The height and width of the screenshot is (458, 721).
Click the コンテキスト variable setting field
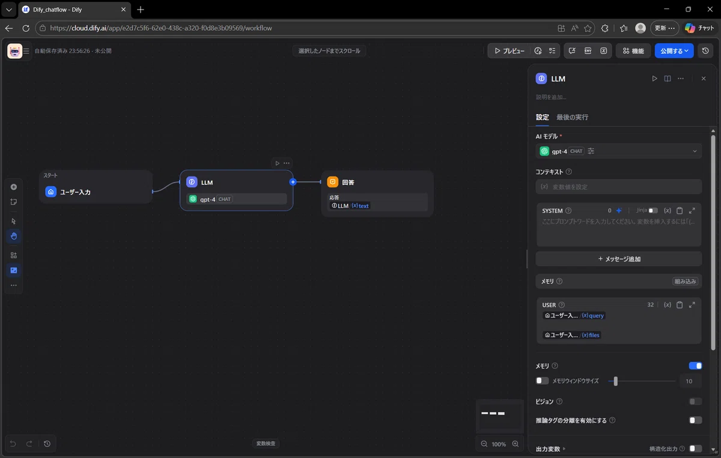click(x=619, y=187)
